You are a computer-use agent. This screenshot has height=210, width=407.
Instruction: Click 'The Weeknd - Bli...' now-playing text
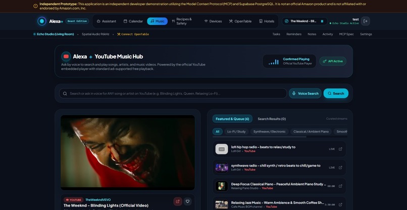click(x=303, y=21)
